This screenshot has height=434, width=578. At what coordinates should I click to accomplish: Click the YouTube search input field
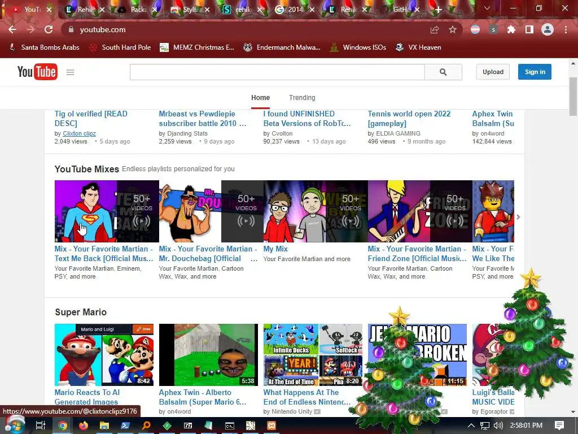pyautogui.click(x=277, y=72)
